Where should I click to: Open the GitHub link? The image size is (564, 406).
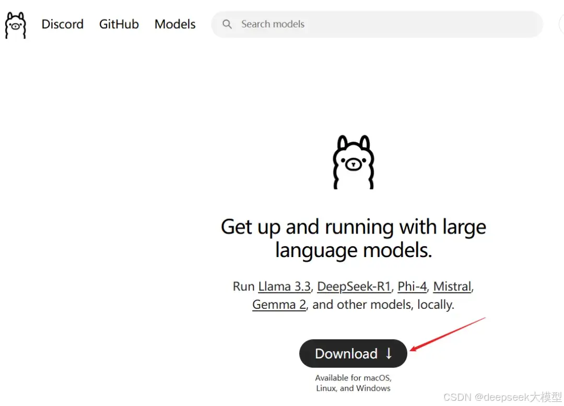(119, 24)
